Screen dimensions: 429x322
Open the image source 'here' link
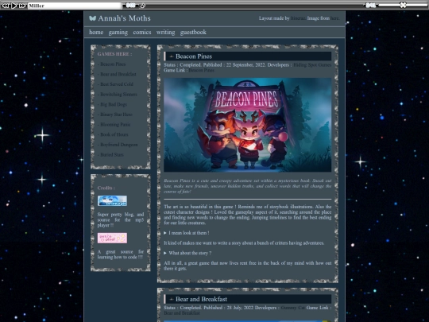(x=334, y=18)
